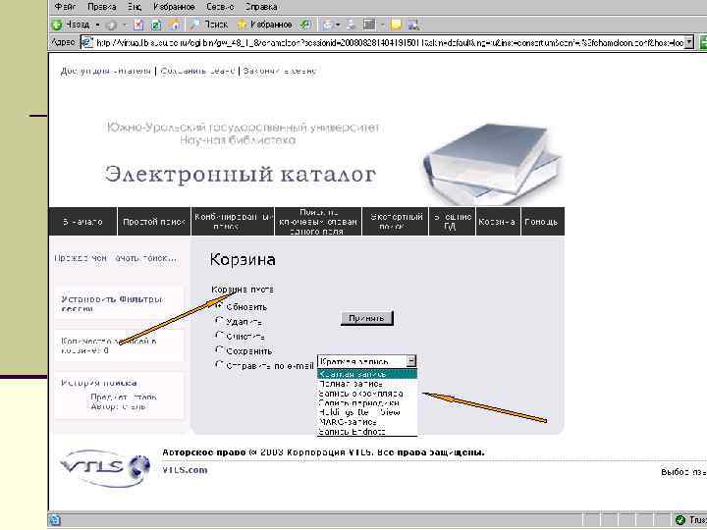Go to Home page via house icon
Image resolution: width=707 pixels, height=530 pixels.
[175, 25]
